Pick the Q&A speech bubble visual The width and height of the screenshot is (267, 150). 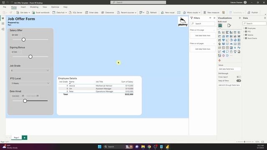pyautogui.click(x=227, y=52)
